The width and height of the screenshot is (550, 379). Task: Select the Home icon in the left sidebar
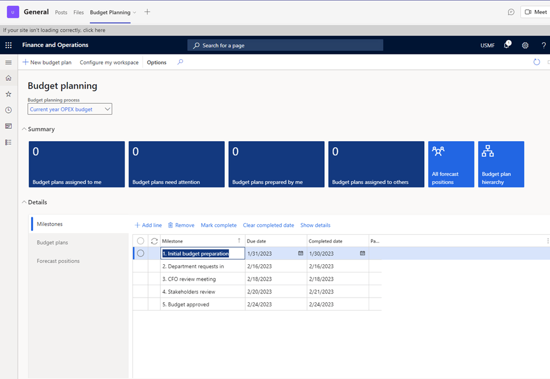click(x=8, y=77)
